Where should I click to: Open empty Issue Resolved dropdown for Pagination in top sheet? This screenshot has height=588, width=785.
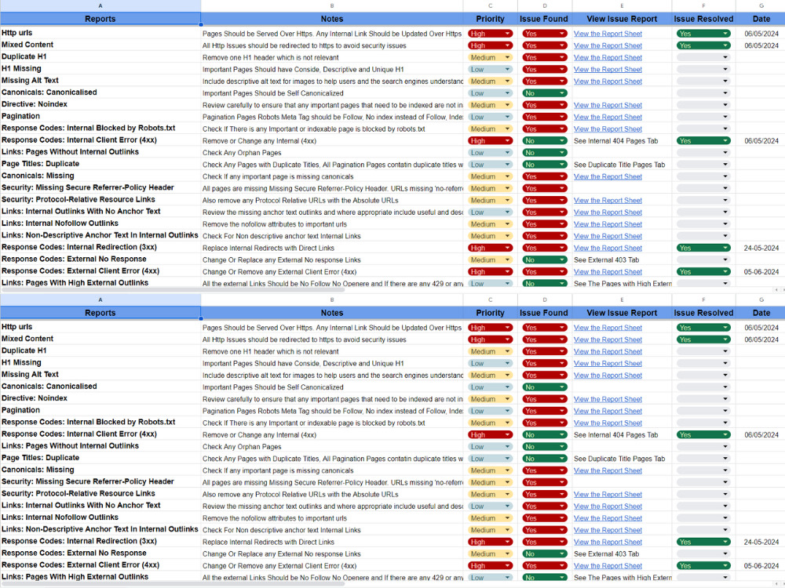[703, 117]
